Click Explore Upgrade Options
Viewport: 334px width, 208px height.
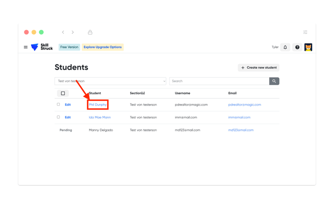(102, 47)
